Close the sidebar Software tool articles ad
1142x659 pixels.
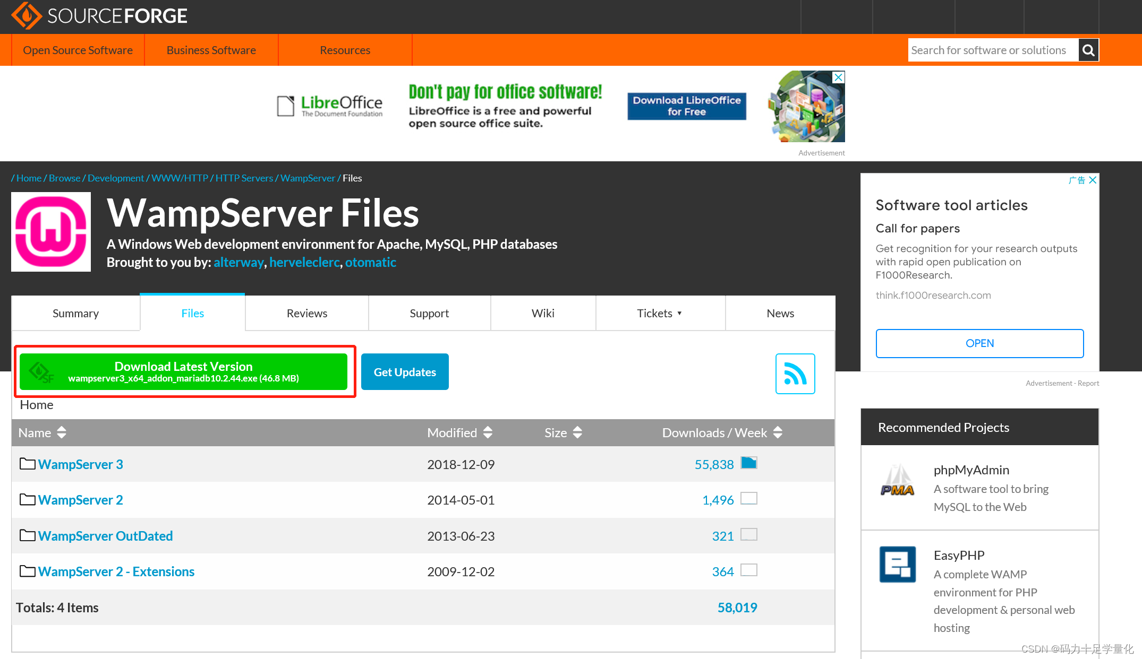pos(1093,180)
